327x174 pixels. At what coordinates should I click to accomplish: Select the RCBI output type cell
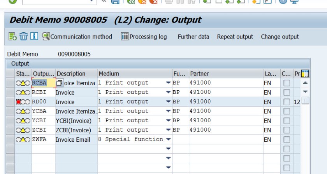(x=43, y=93)
